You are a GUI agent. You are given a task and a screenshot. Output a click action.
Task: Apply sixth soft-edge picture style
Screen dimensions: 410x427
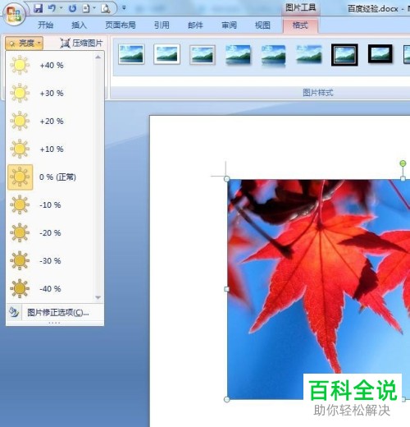[309, 54]
